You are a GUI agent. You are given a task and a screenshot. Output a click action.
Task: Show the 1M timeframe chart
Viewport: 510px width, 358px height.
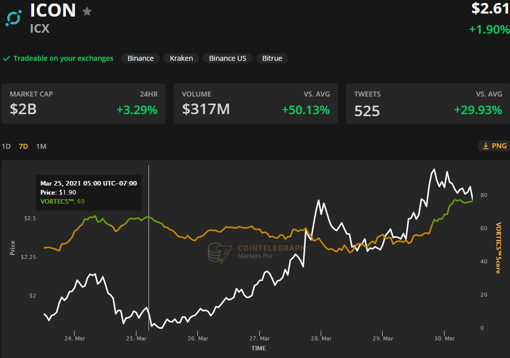pyautogui.click(x=41, y=146)
